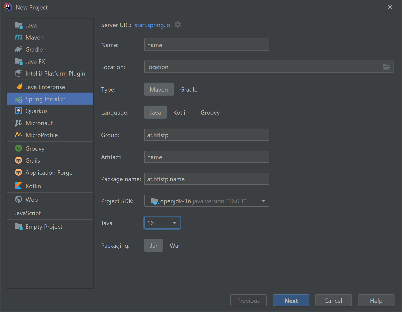Choose Empty Project from the list
402x312 pixels.
pos(44,226)
